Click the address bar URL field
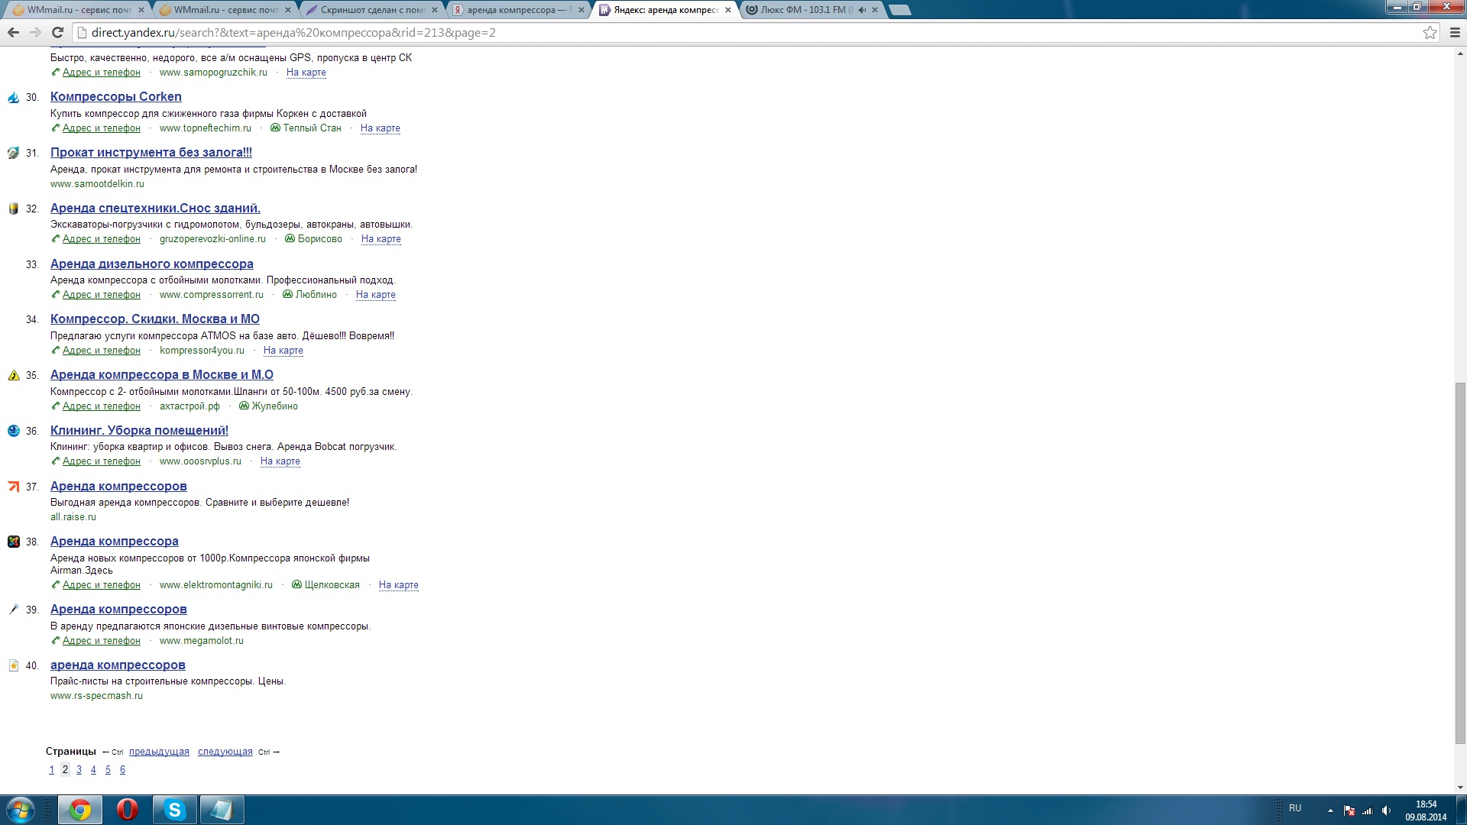1467x825 pixels. (x=749, y=32)
